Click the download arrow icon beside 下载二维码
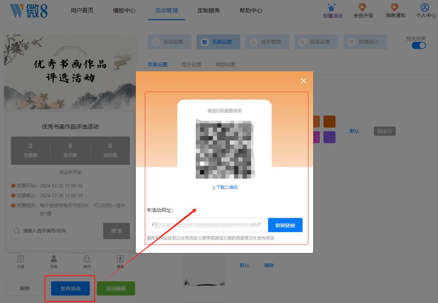This screenshot has height=303, width=438. click(214, 187)
